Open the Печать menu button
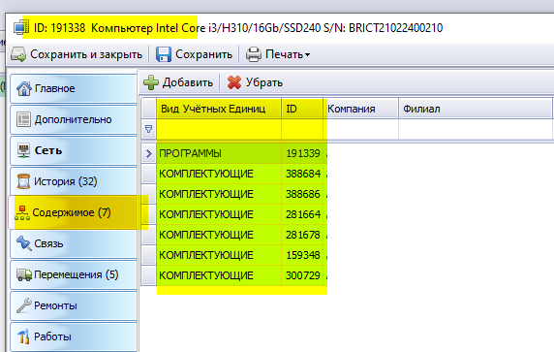Image resolution: width=554 pixels, height=352 pixels. (x=278, y=54)
